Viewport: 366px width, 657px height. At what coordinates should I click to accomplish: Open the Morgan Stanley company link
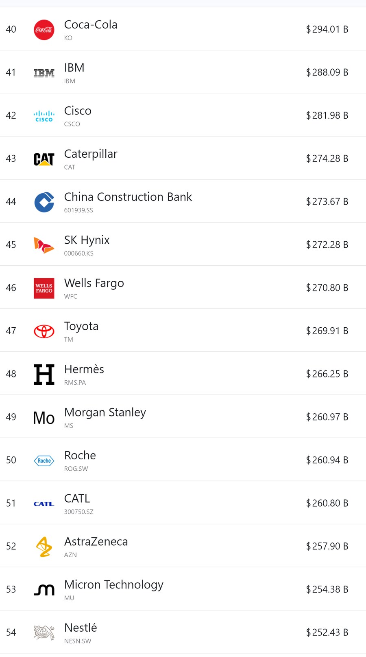pos(105,412)
